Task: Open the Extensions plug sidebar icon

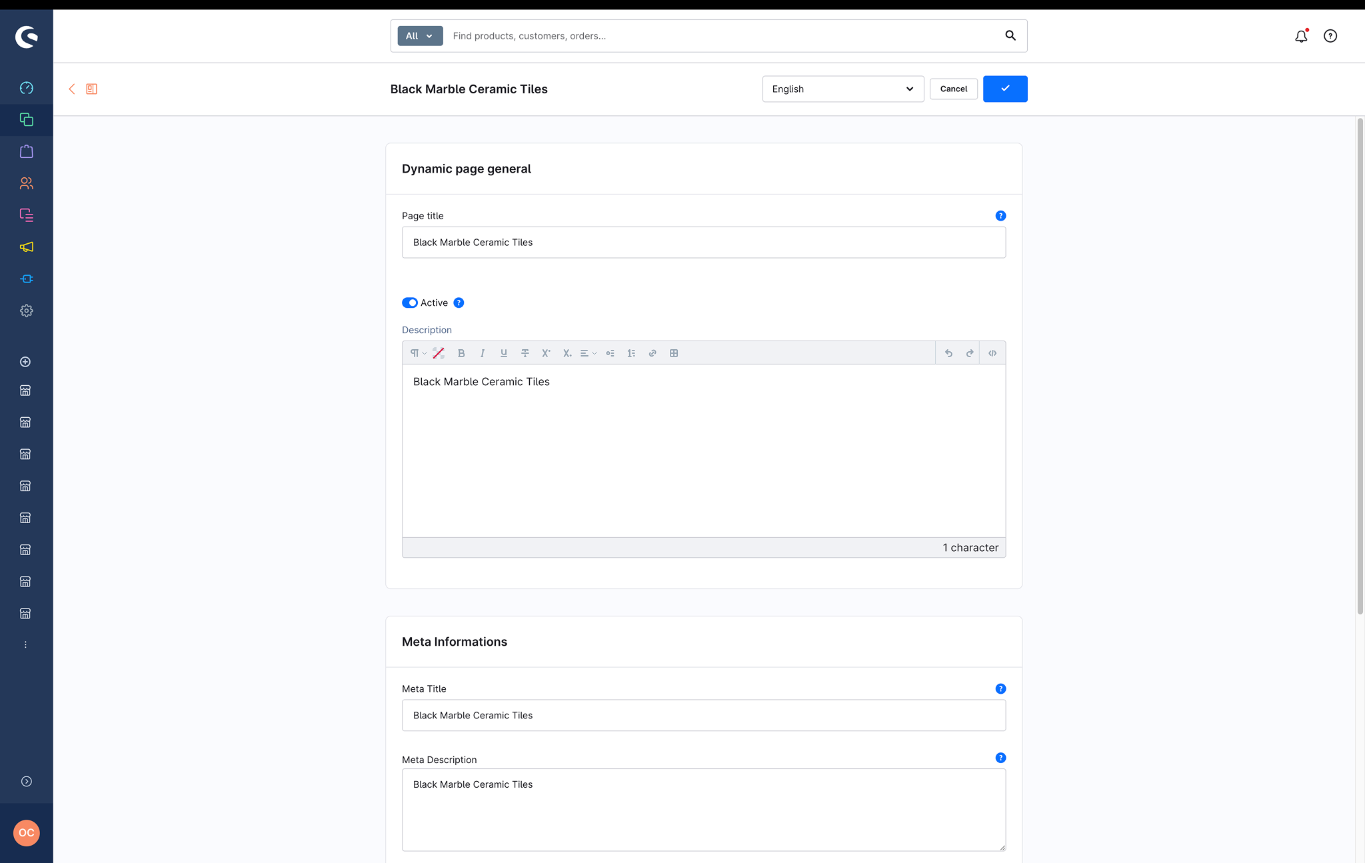Action: (x=26, y=279)
